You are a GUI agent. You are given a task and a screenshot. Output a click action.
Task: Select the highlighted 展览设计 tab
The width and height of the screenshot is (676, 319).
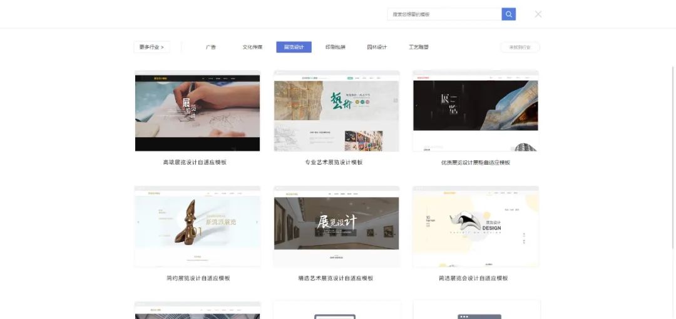[x=294, y=47]
